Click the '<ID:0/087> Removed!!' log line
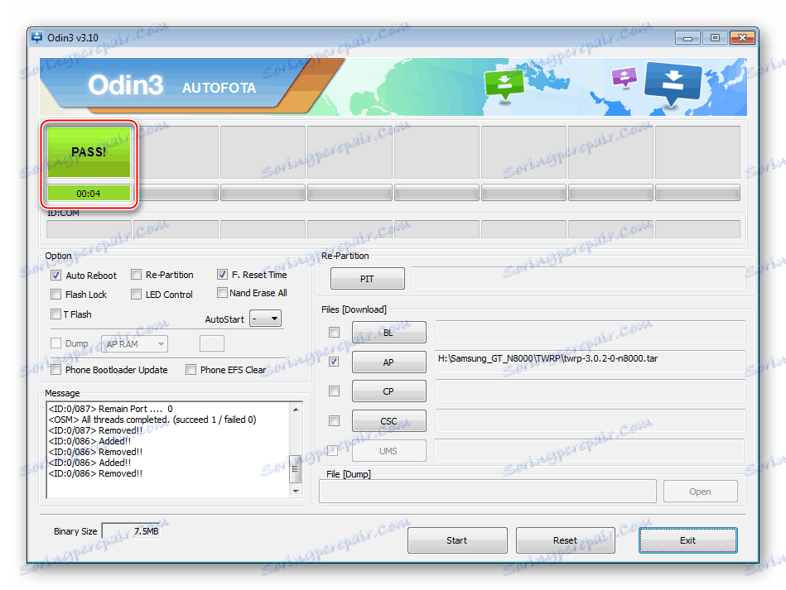Image resolution: width=786 pixels, height=590 pixels. point(96,430)
